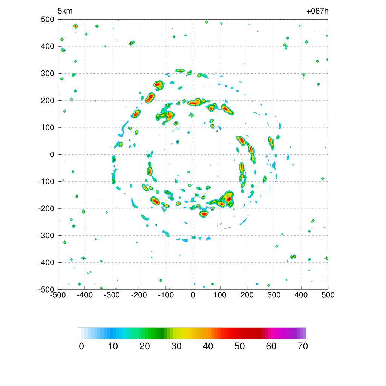
Task: Click the "5km" title label
Action: 65,11
